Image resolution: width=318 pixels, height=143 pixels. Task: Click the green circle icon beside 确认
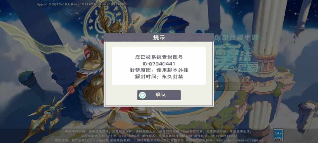click(142, 95)
